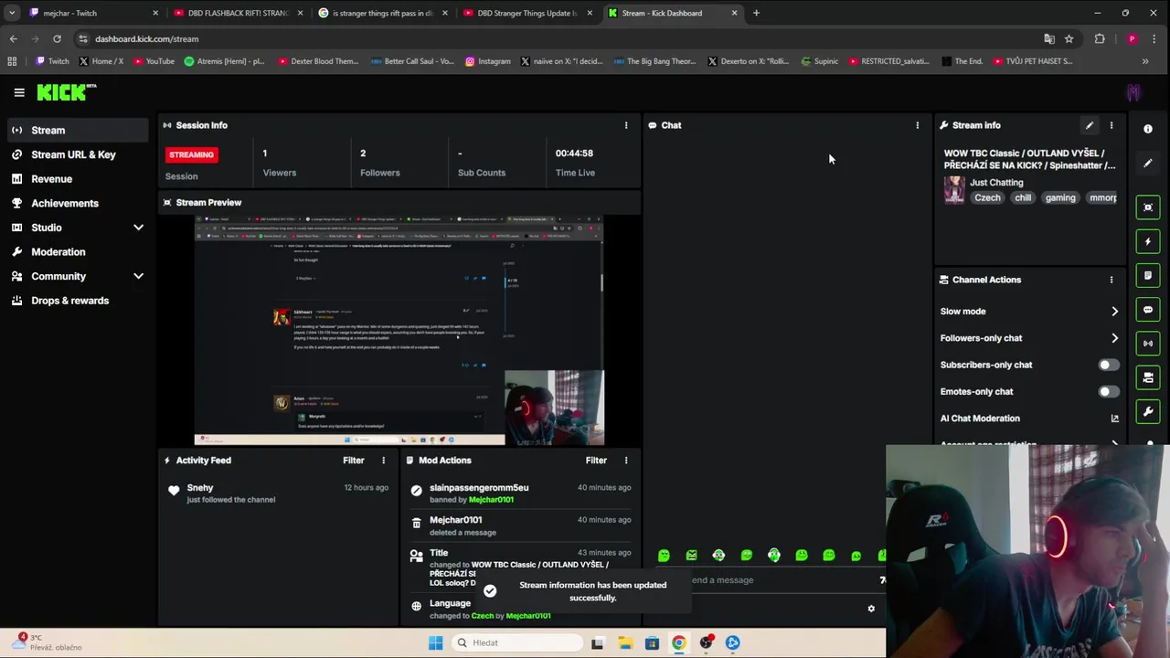The height and width of the screenshot is (658, 1170).
Task: Expand the Chrome tab search dropdown
Action: (12, 13)
